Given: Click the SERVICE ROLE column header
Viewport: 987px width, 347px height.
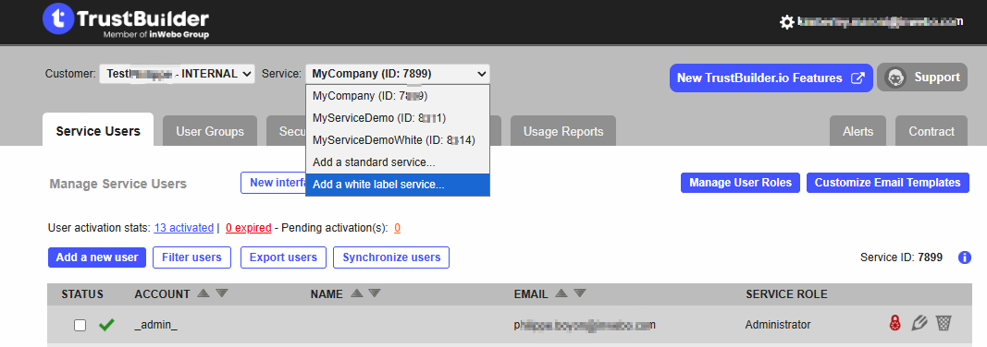Looking at the screenshot, I should coord(787,293).
